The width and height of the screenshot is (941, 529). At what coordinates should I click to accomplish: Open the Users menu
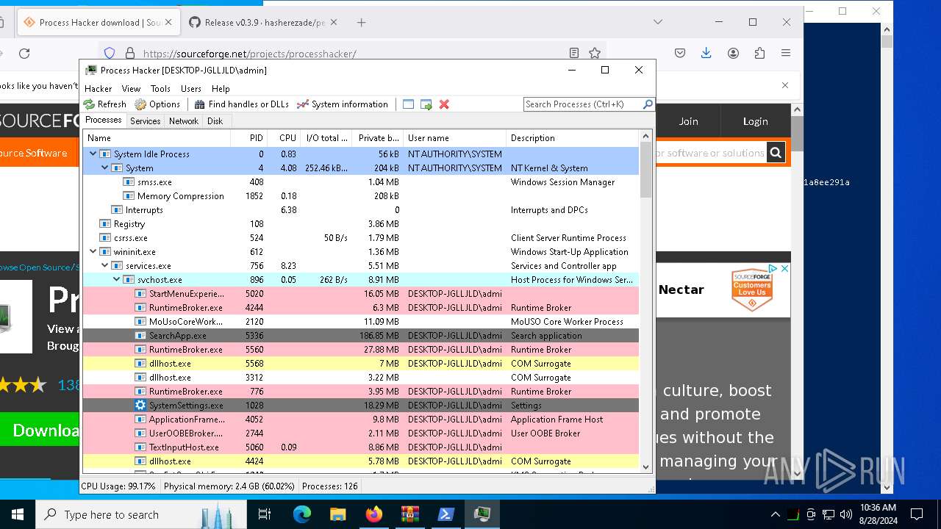coord(191,88)
